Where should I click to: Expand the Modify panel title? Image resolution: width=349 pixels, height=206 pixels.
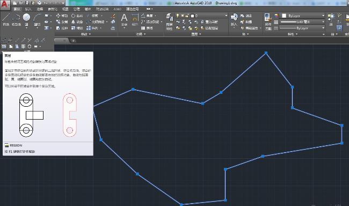(86, 34)
